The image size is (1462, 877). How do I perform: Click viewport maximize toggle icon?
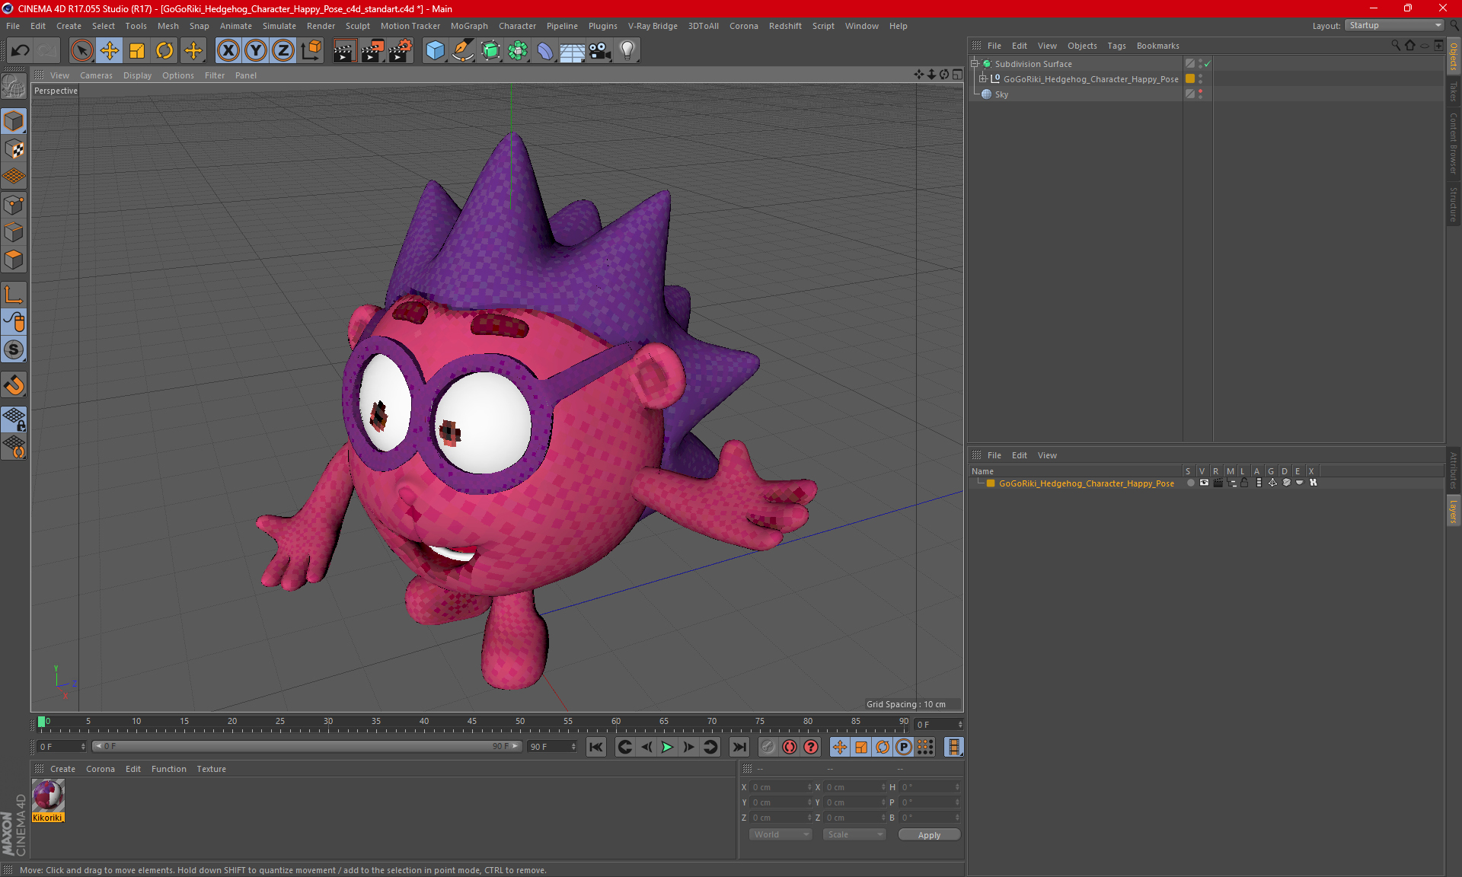tap(957, 75)
